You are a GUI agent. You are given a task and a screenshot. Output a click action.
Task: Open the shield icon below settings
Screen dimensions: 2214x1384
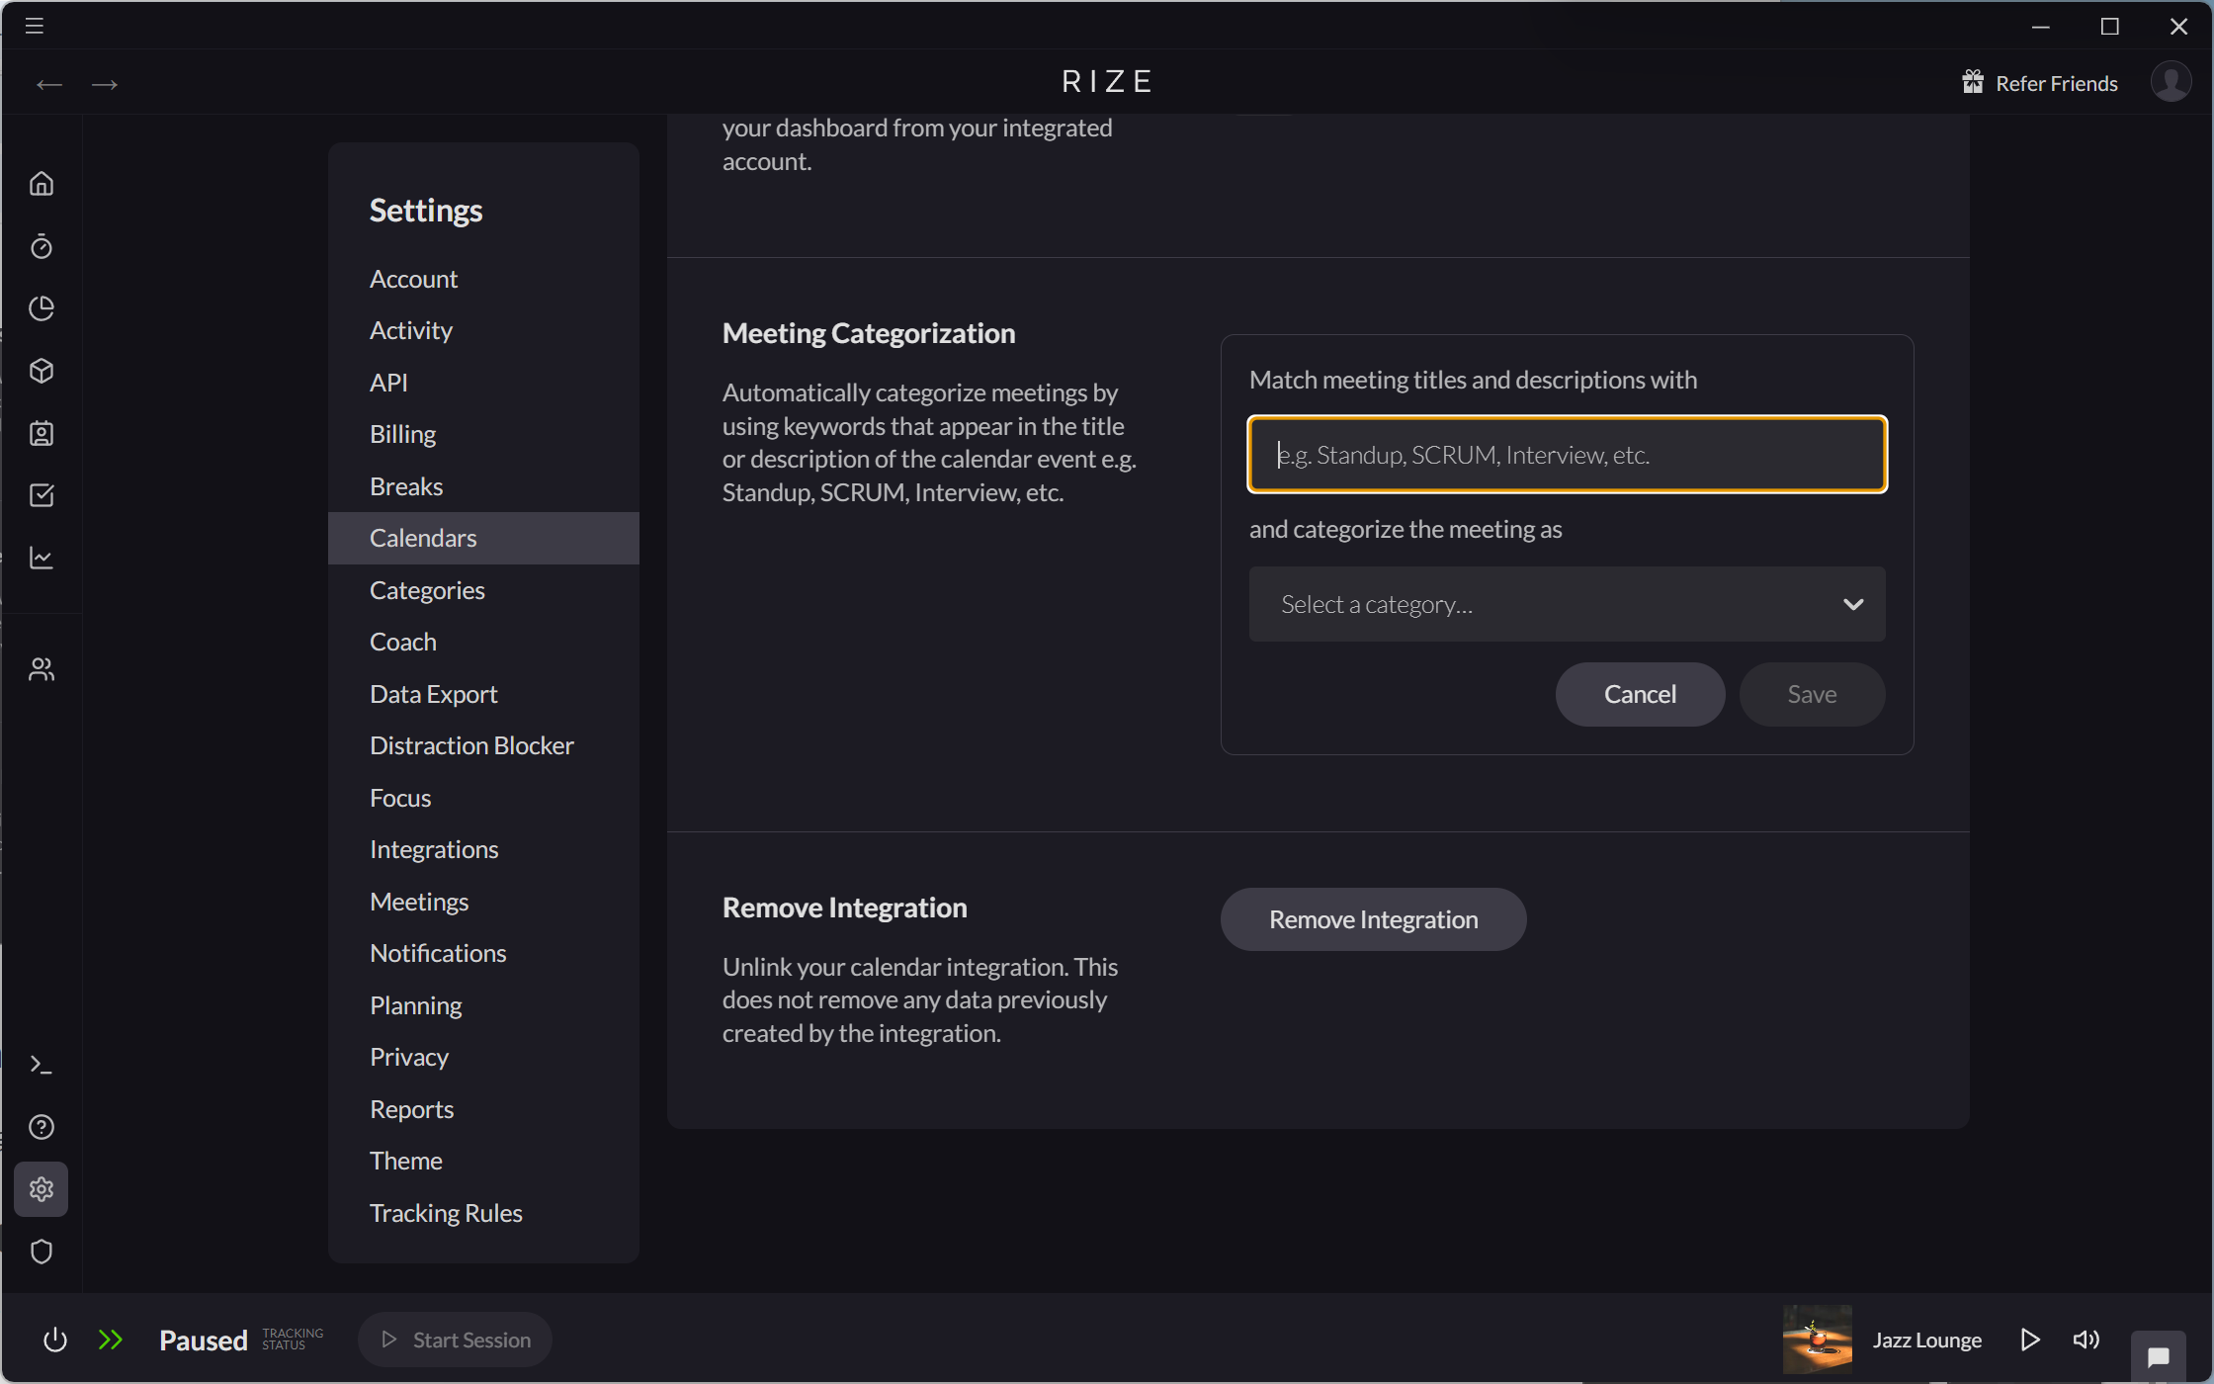coord(42,1252)
